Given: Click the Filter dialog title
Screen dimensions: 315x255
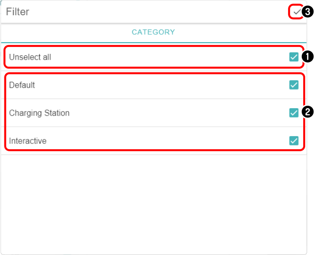Looking at the screenshot, I should pyautogui.click(x=18, y=12).
